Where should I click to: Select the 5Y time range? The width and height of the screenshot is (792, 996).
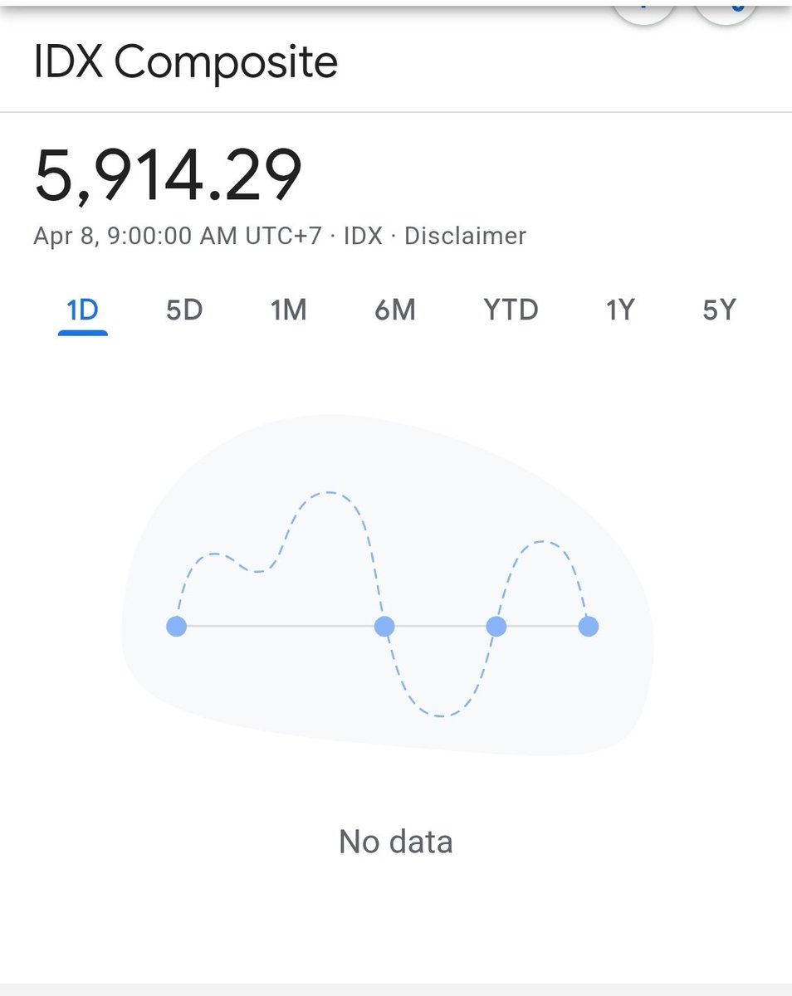717,310
